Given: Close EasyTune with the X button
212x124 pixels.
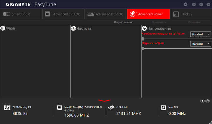Looking at the screenshot, I should (x=208, y=4).
